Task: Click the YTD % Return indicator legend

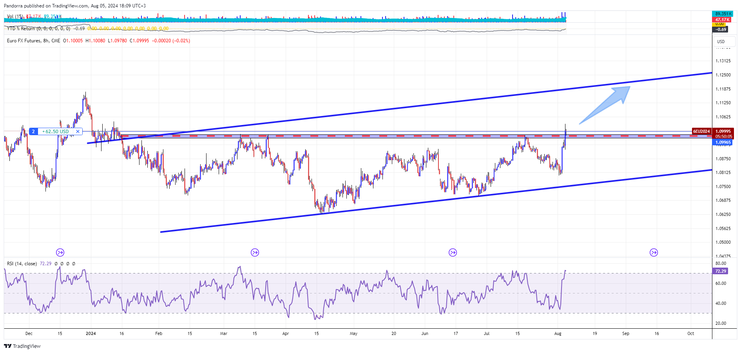Action: point(38,29)
